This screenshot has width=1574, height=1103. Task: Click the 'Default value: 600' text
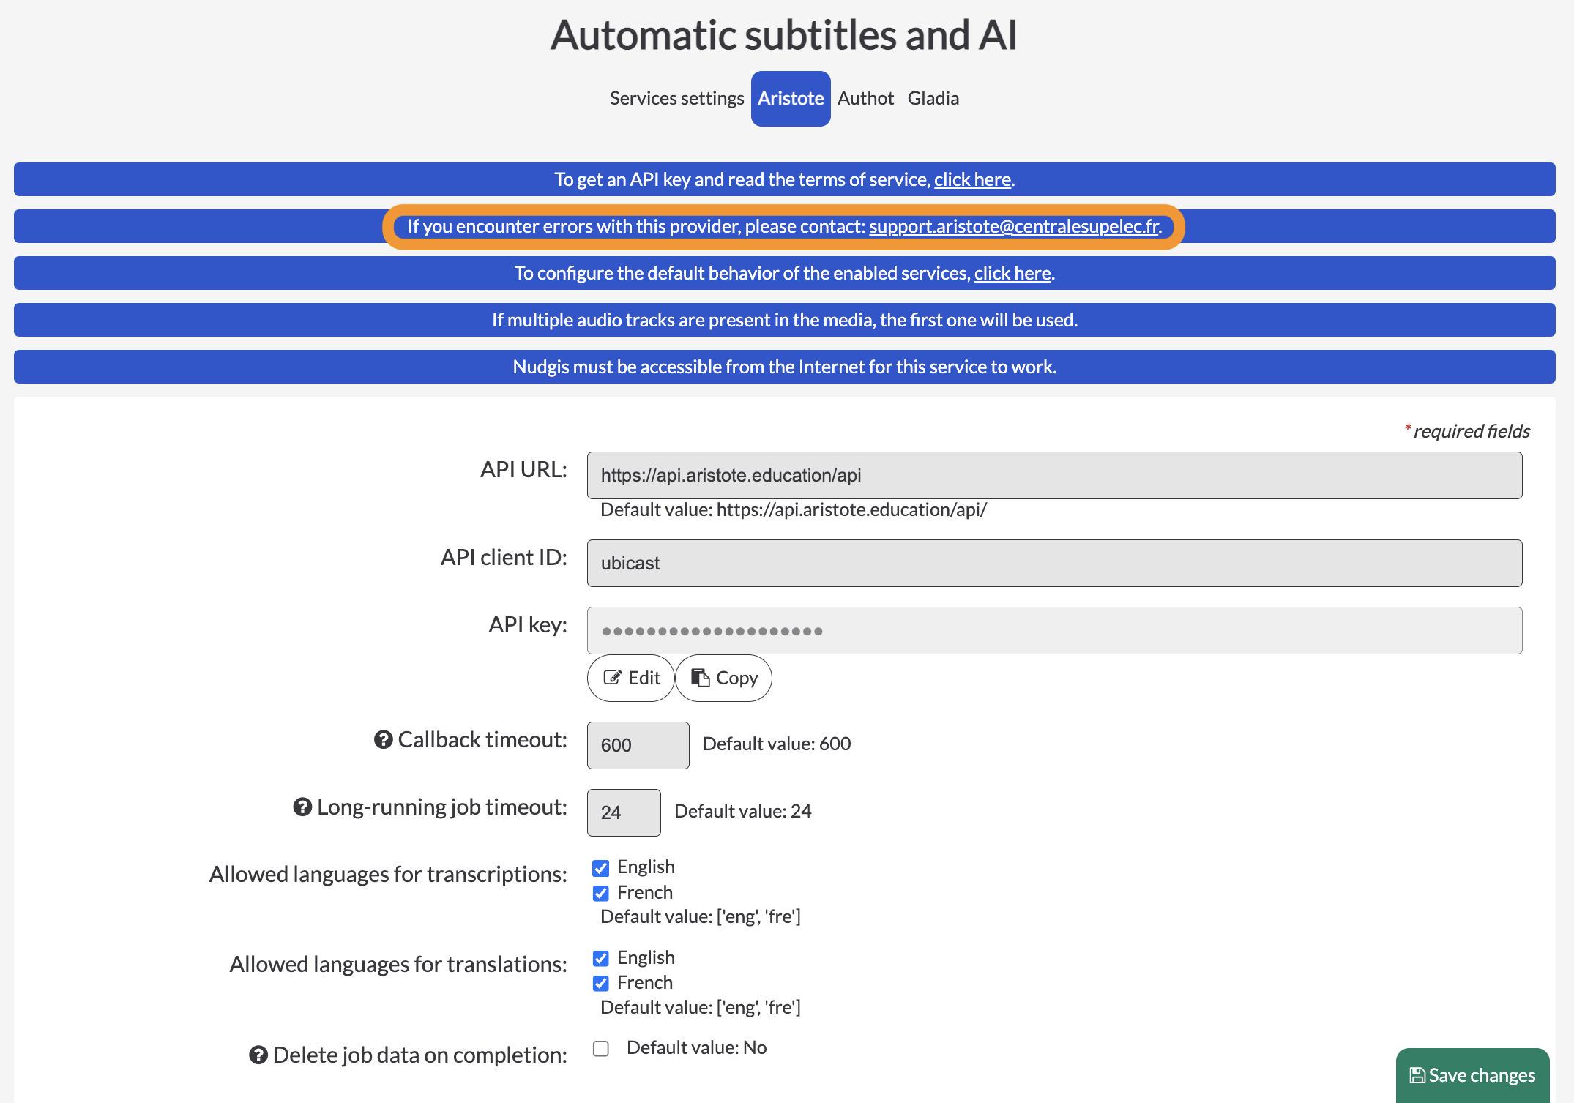tap(777, 744)
